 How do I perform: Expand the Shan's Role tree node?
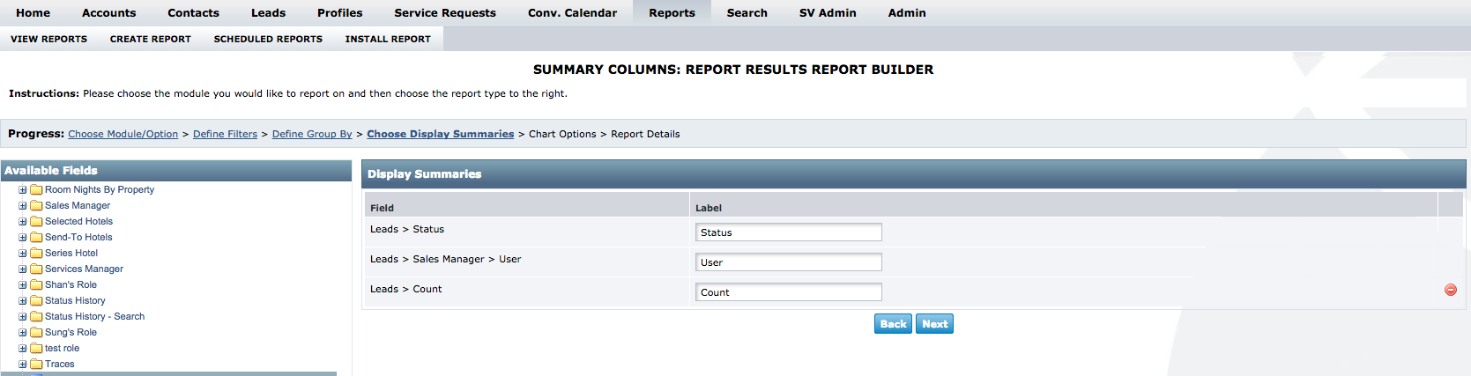click(23, 284)
